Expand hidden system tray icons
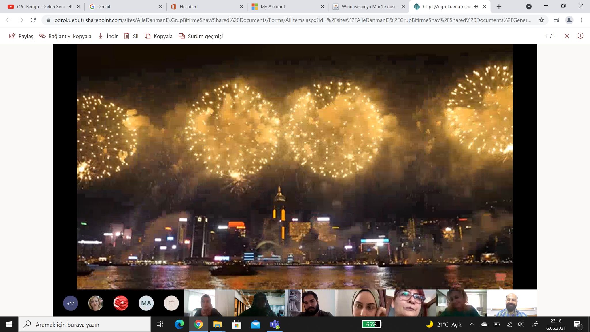Image resolution: width=590 pixels, height=332 pixels. click(472, 325)
